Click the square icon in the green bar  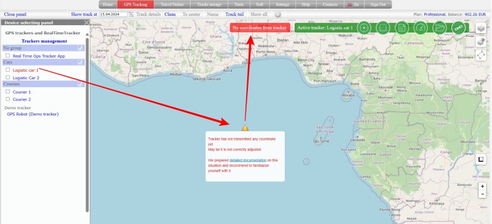click(383, 28)
